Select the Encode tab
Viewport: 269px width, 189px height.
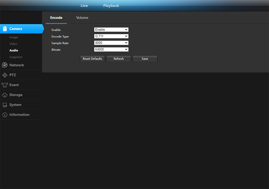tap(56, 18)
